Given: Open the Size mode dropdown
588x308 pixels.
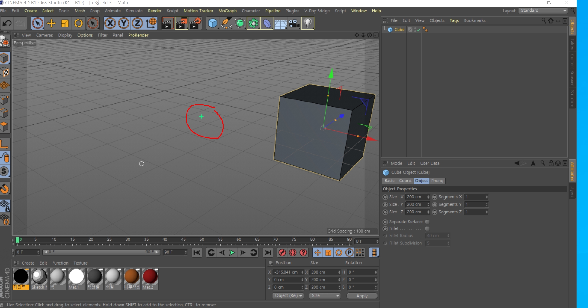Looking at the screenshot, I should 325,296.
